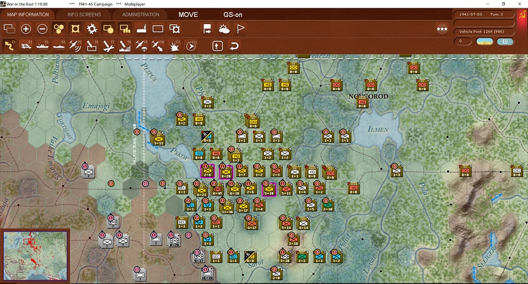Zoom in the map with plus icon

click(x=26, y=29)
